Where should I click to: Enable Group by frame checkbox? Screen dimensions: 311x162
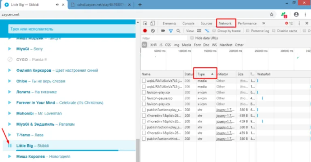pyautogui.click(x=214, y=31)
